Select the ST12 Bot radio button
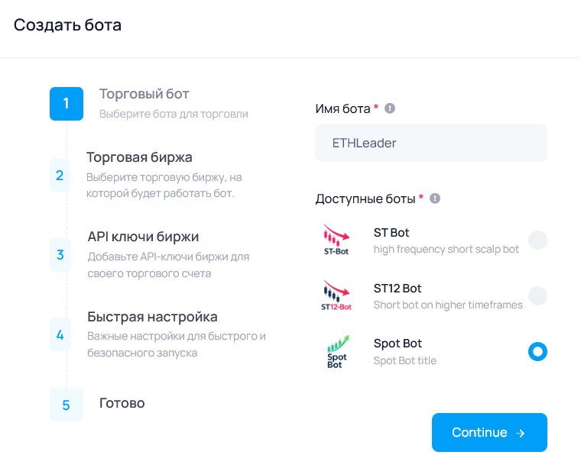The image size is (581, 468). (x=537, y=296)
